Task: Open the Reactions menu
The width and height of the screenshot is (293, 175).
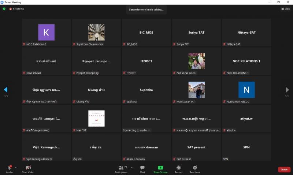Action: (195, 170)
